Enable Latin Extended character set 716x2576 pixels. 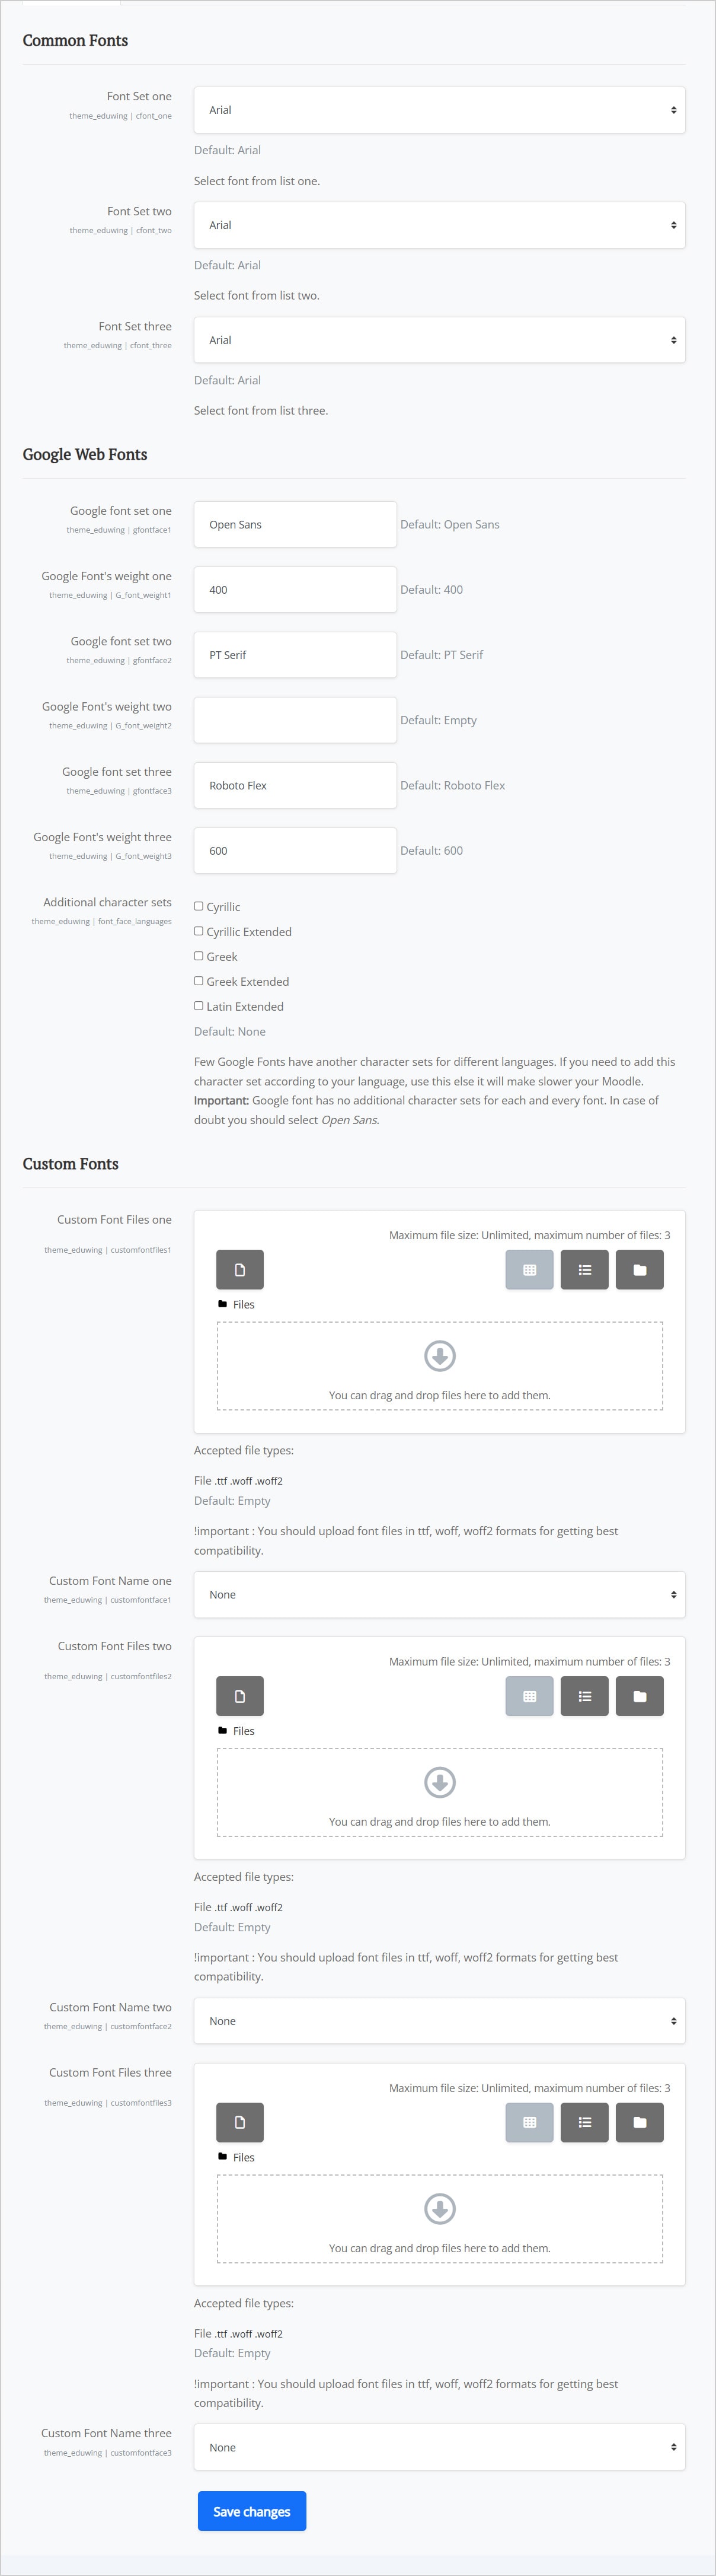click(198, 1006)
